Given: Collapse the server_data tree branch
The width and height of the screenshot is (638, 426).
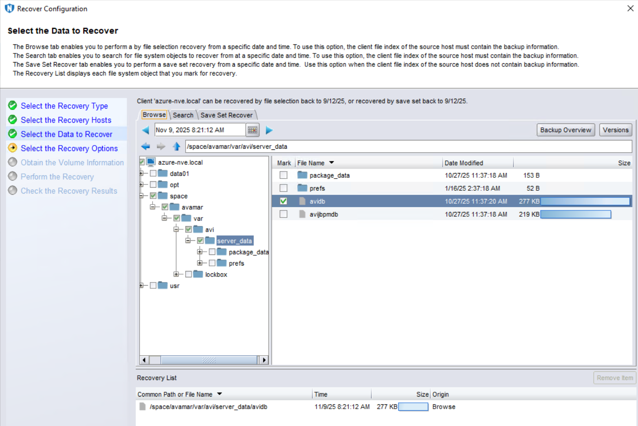Looking at the screenshot, I should (x=188, y=240).
